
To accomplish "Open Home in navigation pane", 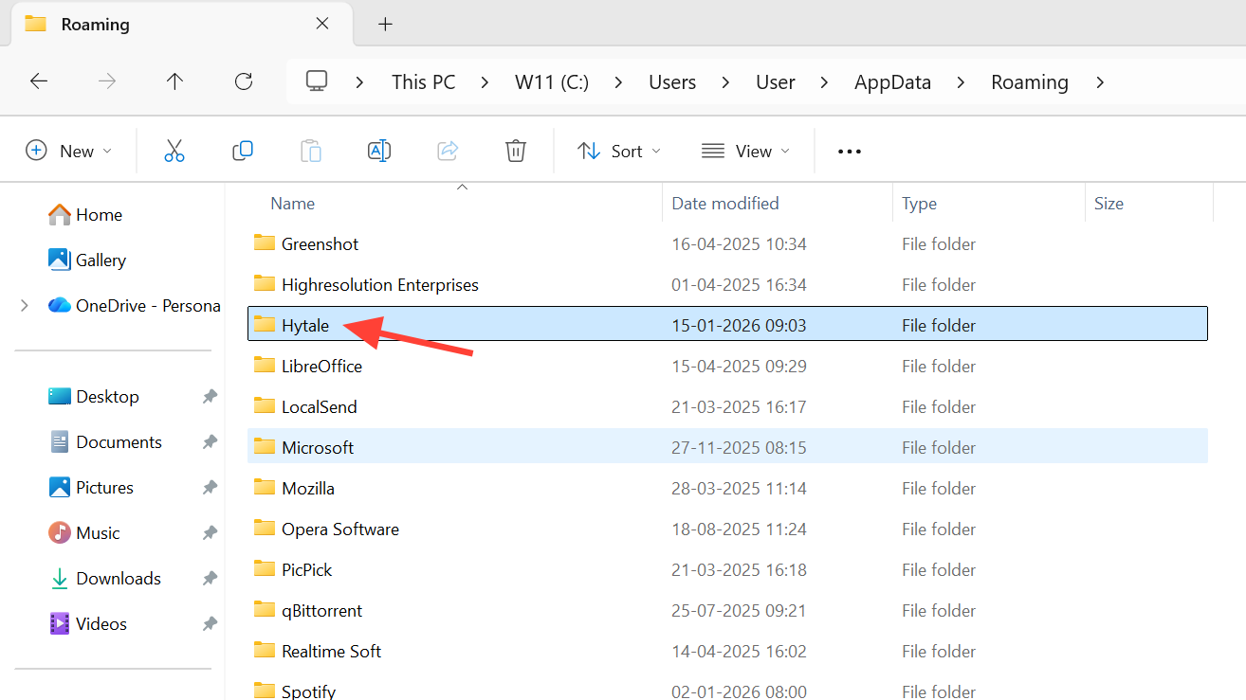I will (85, 215).
